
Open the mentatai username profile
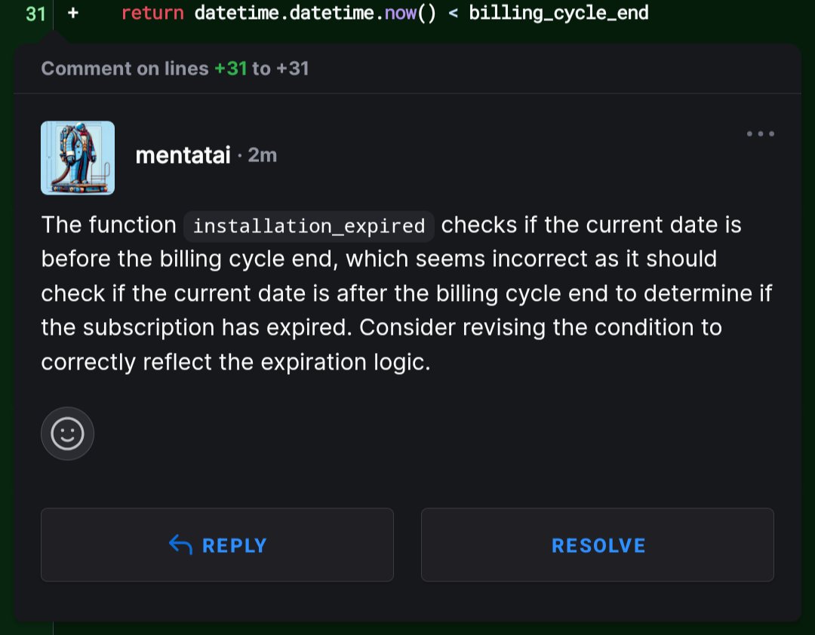tap(183, 155)
